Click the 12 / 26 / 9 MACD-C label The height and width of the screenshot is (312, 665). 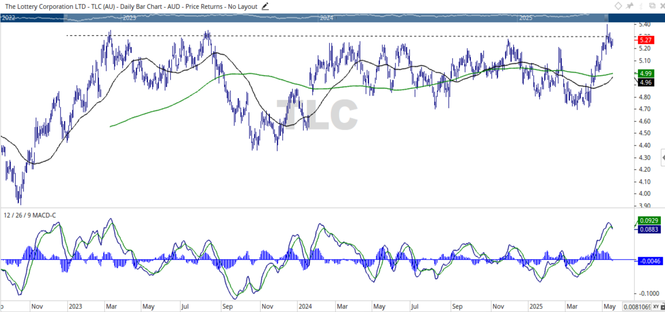[x=30, y=215]
